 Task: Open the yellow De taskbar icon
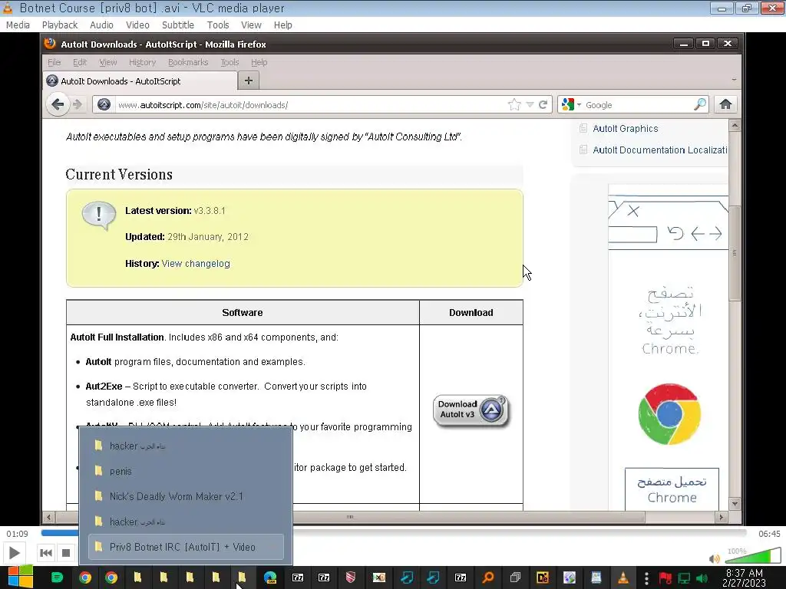543,577
